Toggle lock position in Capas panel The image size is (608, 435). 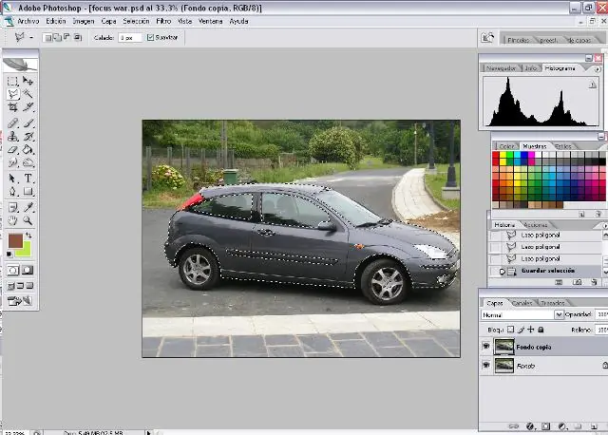531,330
